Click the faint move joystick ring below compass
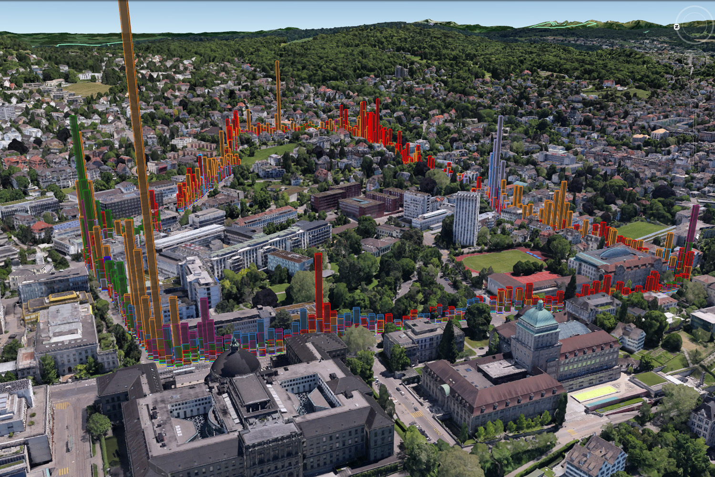The height and width of the screenshot is (477, 715). [695, 61]
